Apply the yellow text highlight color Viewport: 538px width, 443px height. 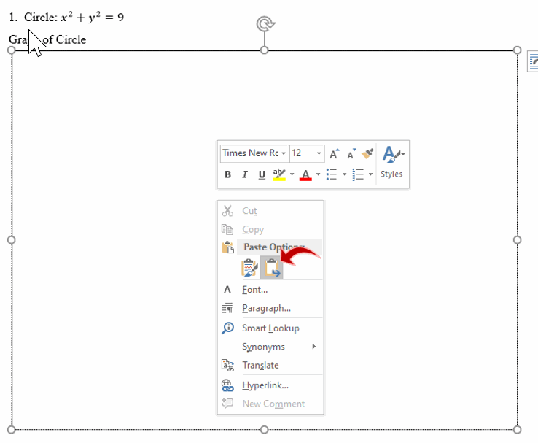pyautogui.click(x=279, y=174)
